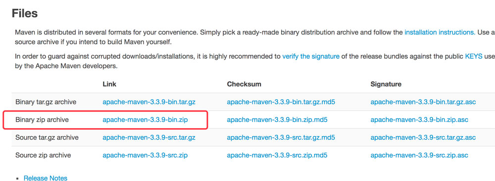This screenshot has height=181, width=495.
Task: Open the public KEYS link
Action: (x=474, y=57)
